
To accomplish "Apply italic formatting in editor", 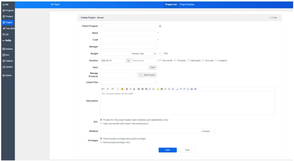I will [x=130, y=89].
